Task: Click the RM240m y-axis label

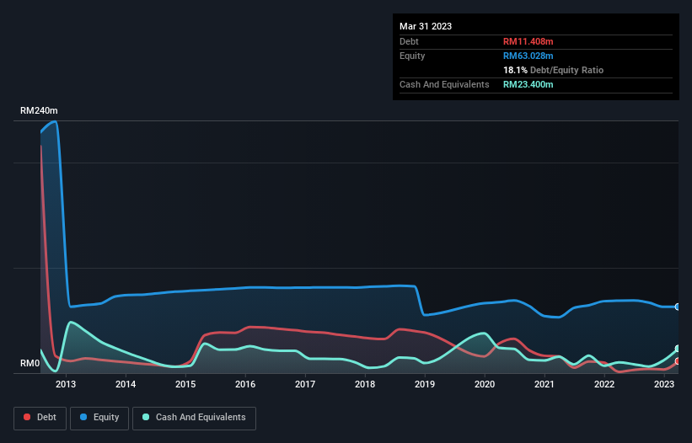Action: (39, 110)
